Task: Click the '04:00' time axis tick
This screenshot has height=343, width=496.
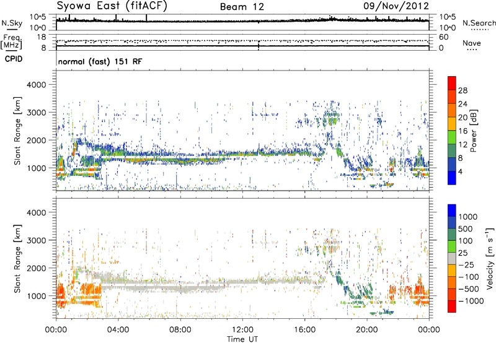Action: click(118, 330)
